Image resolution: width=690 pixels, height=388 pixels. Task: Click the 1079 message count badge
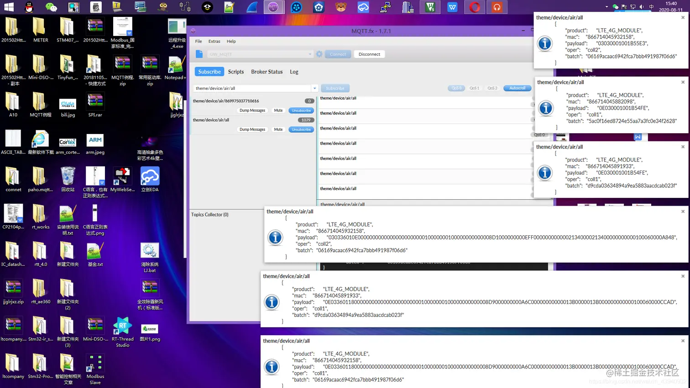(x=306, y=120)
